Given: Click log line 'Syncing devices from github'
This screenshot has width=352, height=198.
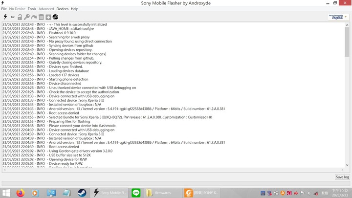Looking at the screenshot, I should [71, 45].
